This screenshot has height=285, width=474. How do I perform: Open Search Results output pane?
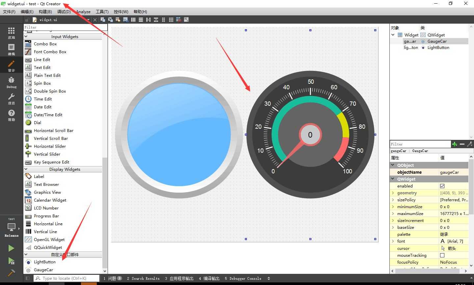143,278
